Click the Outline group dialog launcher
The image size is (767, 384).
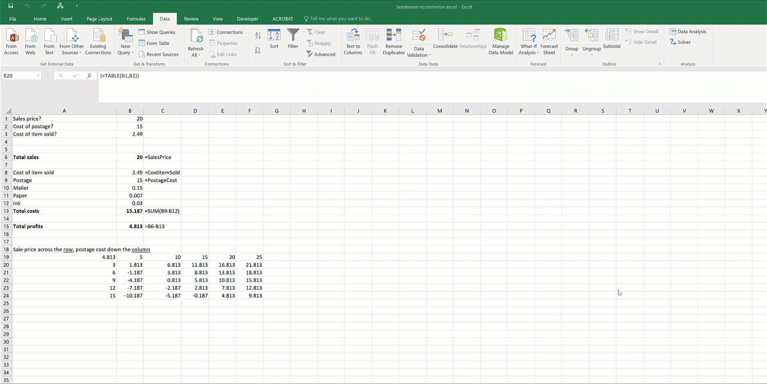[660, 64]
